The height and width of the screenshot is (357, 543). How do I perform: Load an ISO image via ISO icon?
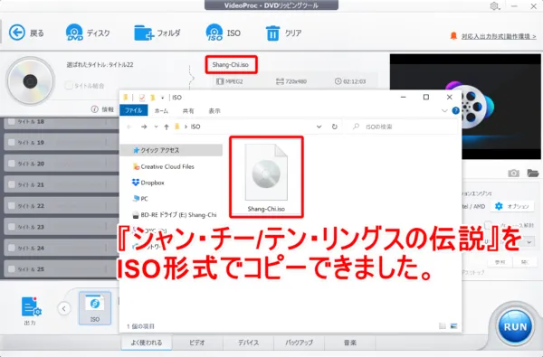[214, 33]
